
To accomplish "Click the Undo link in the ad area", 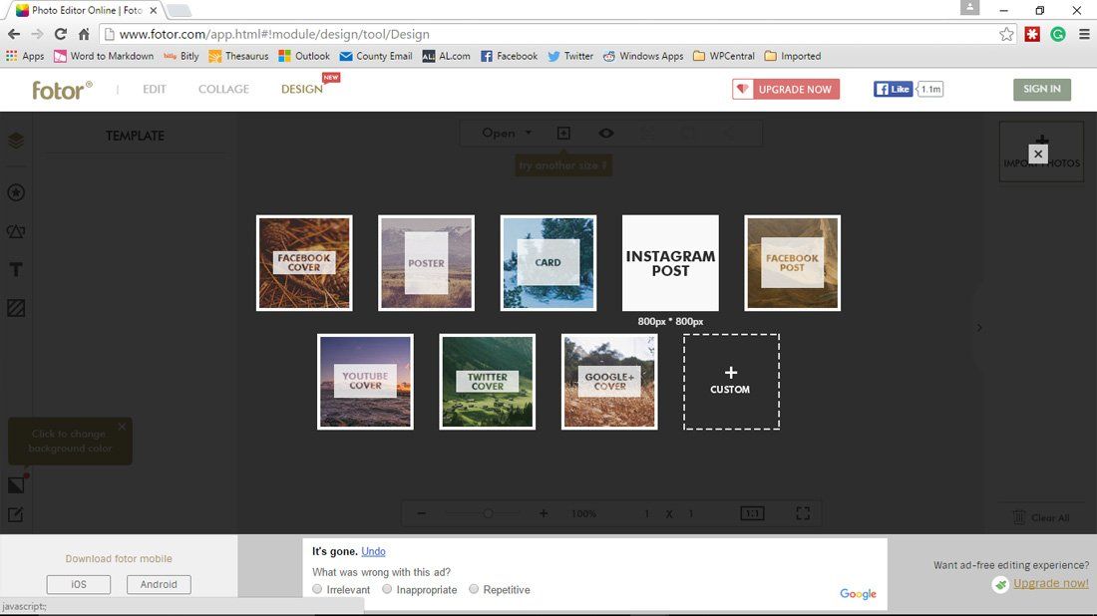I will pyautogui.click(x=373, y=550).
